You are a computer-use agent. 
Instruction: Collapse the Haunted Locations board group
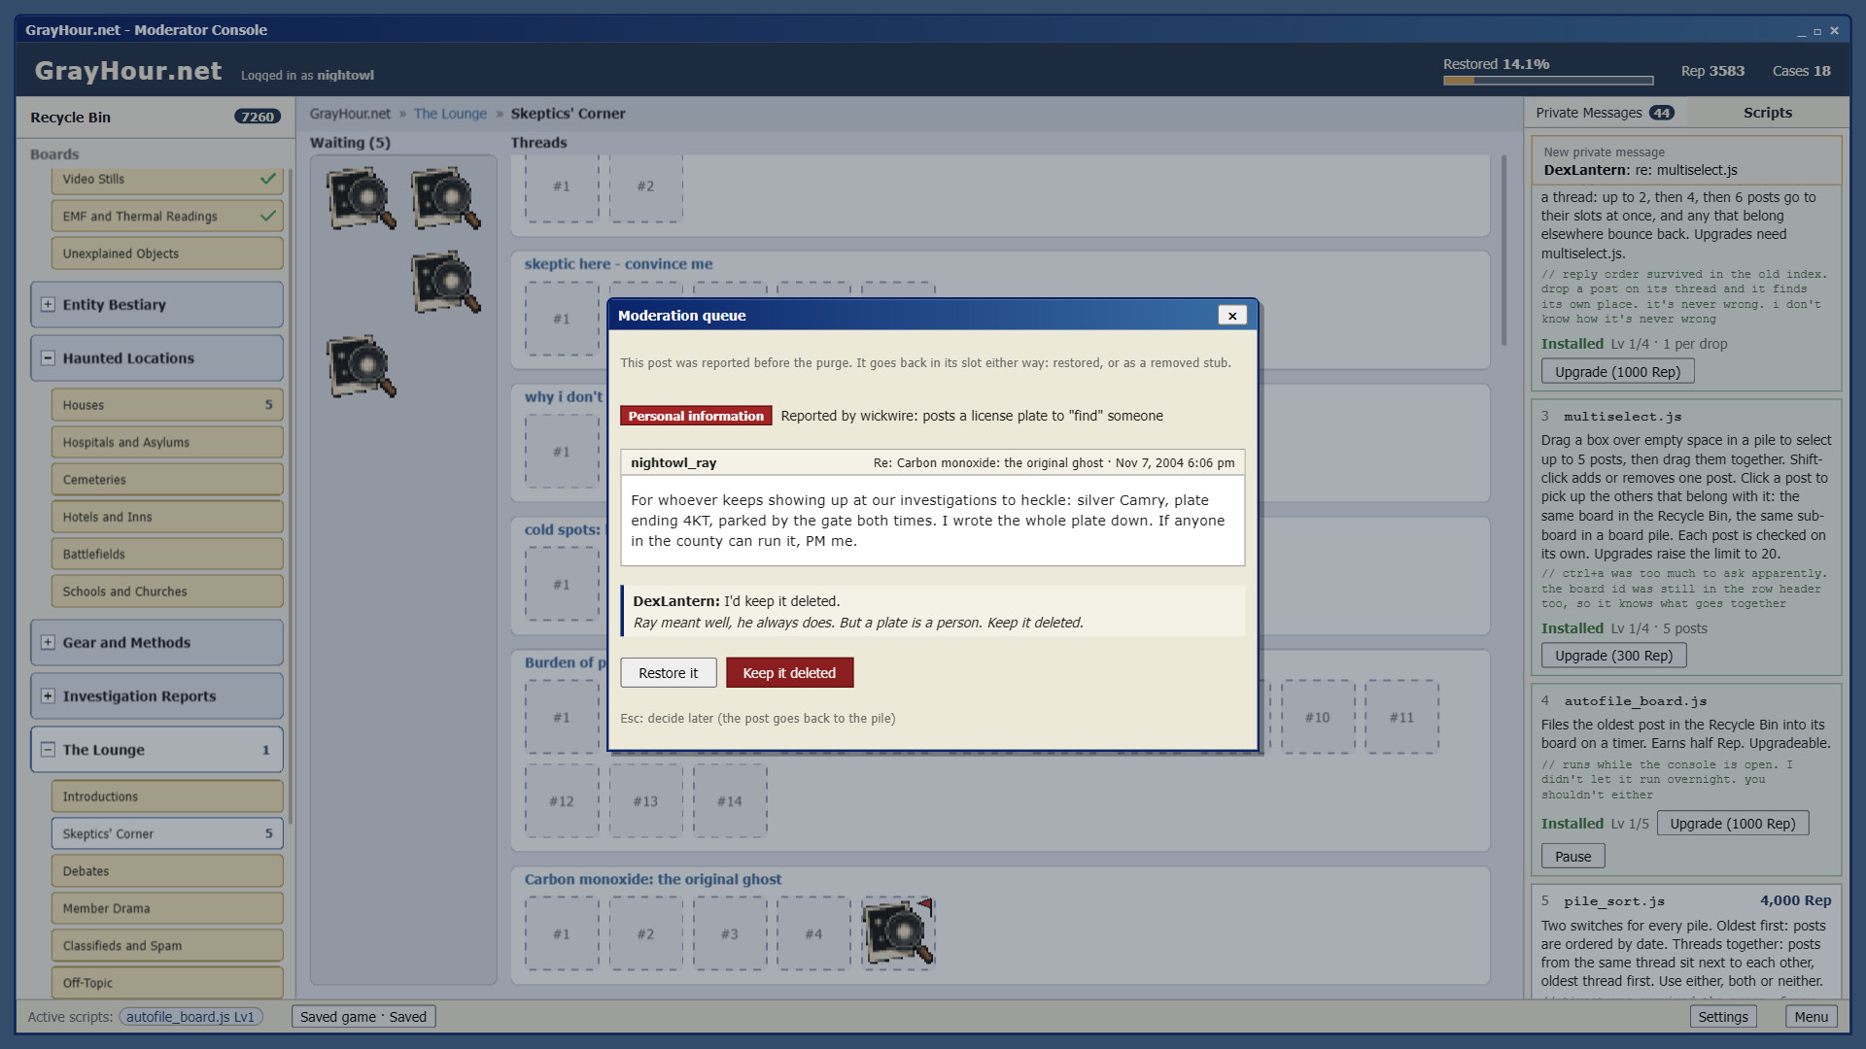click(48, 357)
